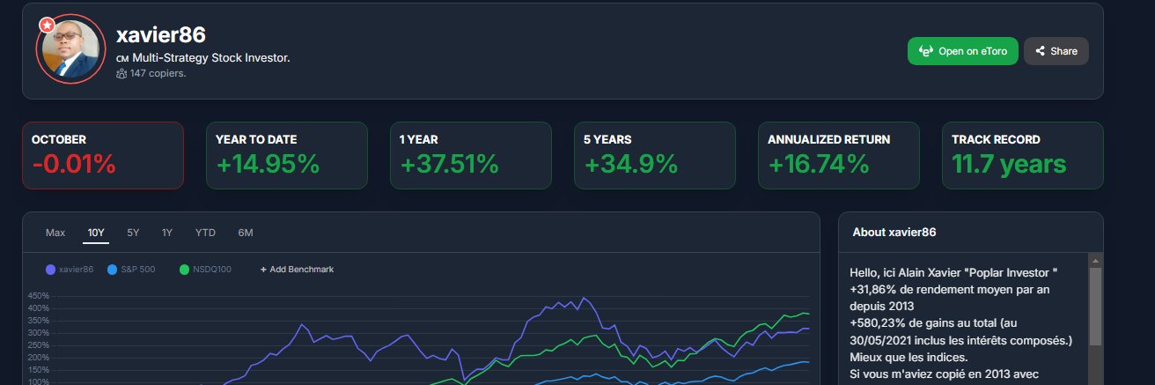Click the OCTOBER -0.01% stat card
Viewport: 1155px width, 385px height.
(x=103, y=155)
